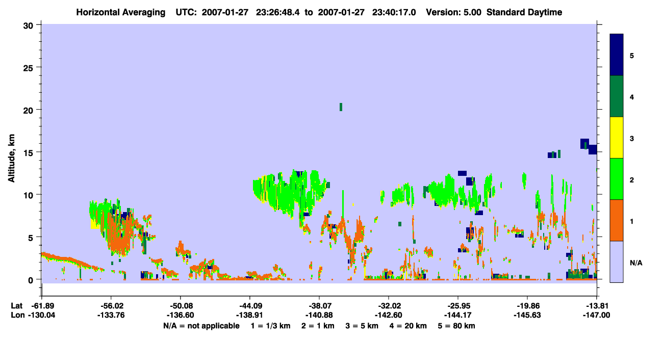
Task: Click the longitude value -147.00
Action: [596, 315]
